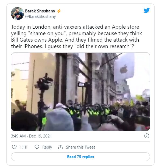The image size is (161, 168).
Task: Click the 1.1K likes count
Action: coord(23,147)
